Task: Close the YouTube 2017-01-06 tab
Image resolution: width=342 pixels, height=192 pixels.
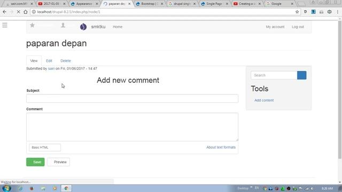Action: tap(64, 4)
